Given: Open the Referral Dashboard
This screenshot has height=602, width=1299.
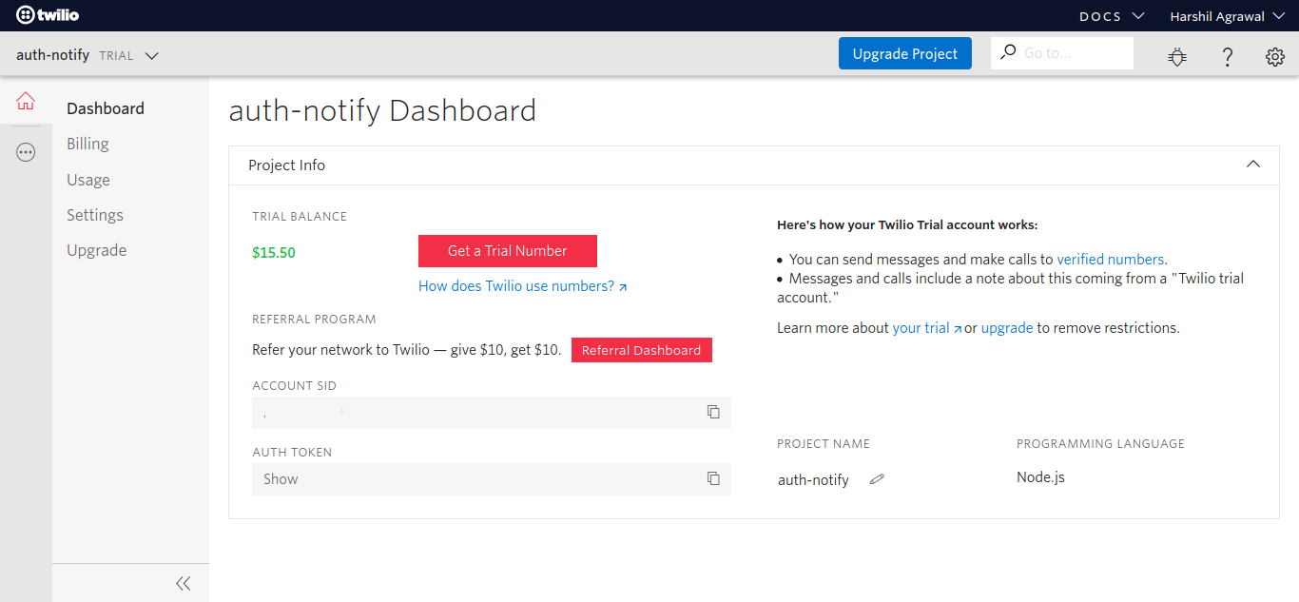Looking at the screenshot, I should [642, 350].
